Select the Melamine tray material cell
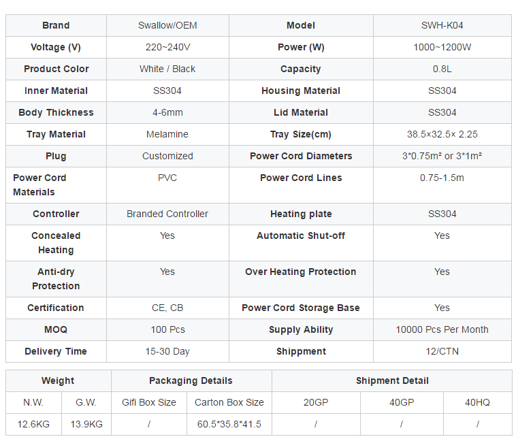Screen dimensions: 518x439 (x=167, y=135)
